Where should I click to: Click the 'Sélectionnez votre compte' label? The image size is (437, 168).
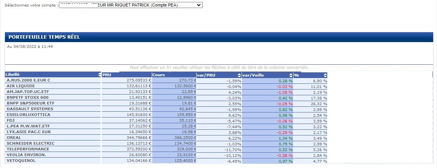pyautogui.click(x=31, y=5)
